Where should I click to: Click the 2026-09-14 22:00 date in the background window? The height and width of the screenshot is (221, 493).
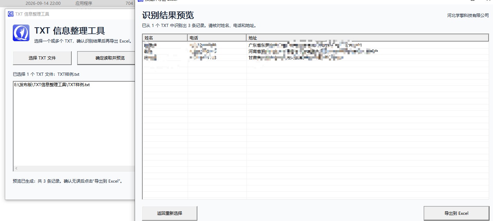[x=43, y=3]
